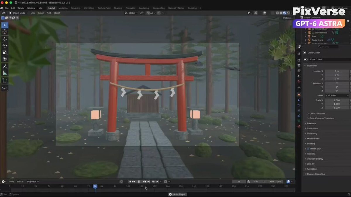Image resolution: width=351 pixels, height=197 pixels.
Task: Select the Add Cube tool
Action: tap(5, 80)
